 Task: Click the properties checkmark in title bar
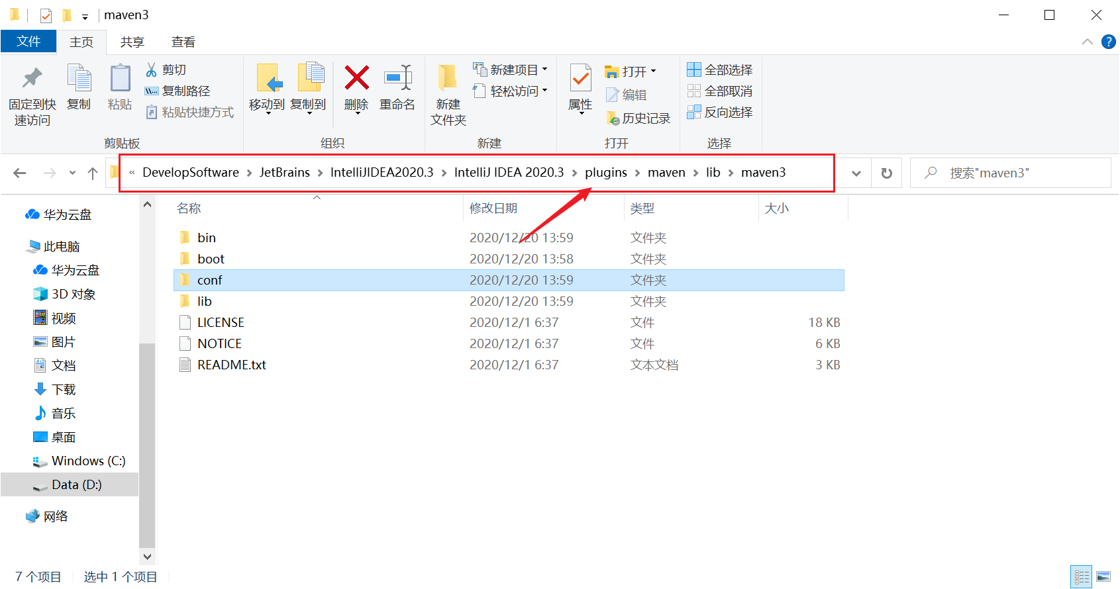46,15
